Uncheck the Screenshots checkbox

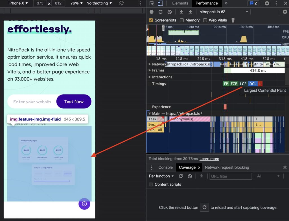[151, 20]
